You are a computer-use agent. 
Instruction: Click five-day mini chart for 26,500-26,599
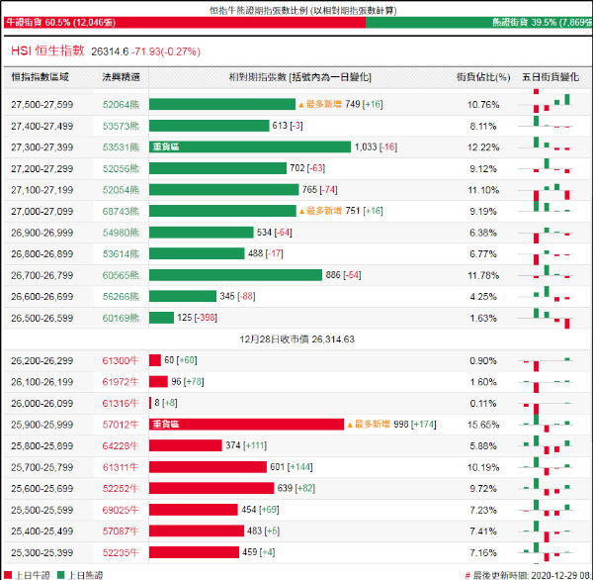(547, 319)
